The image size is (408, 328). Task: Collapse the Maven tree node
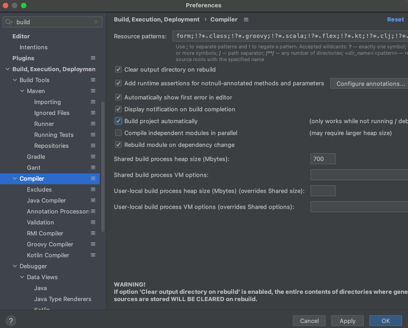pyautogui.click(x=21, y=91)
